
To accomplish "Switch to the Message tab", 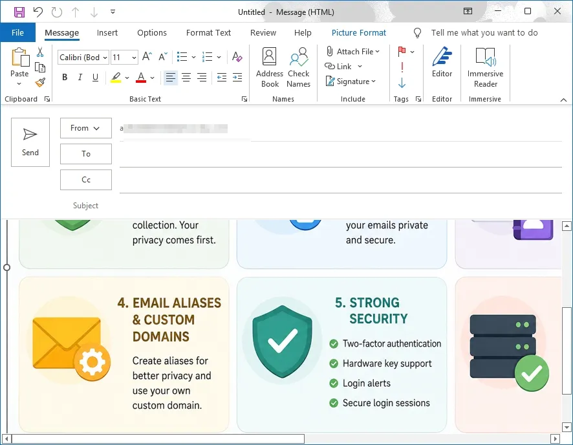I will point(61,32).
